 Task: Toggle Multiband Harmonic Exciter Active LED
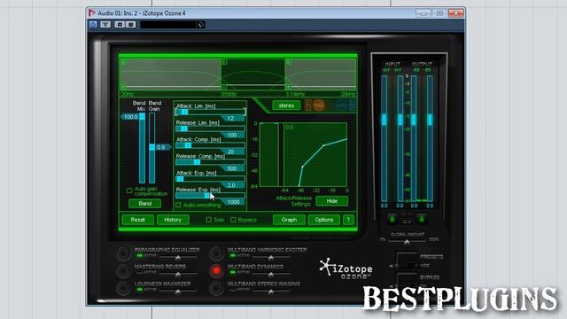point(232,255)
